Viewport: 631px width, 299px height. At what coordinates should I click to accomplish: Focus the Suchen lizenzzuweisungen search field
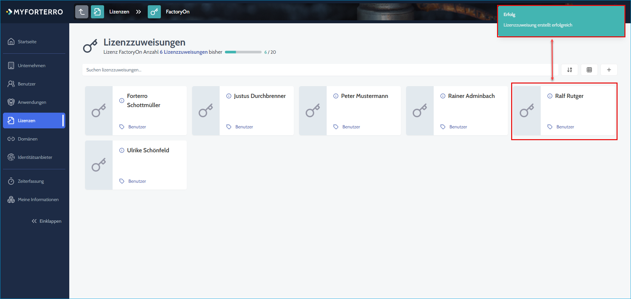pyautogui.click(x=317, y=70)
